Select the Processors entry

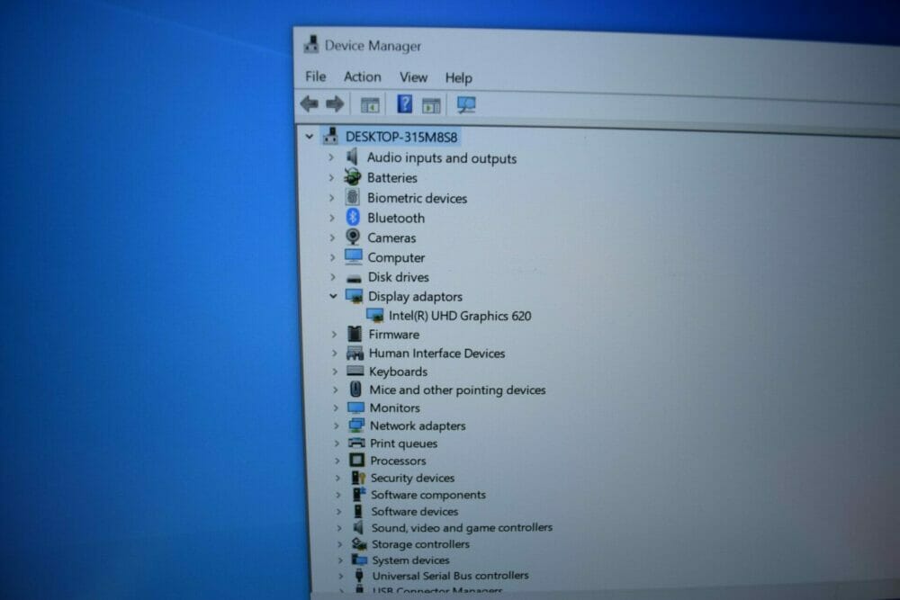(399, 461)
